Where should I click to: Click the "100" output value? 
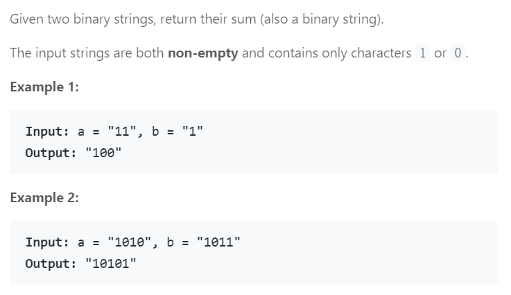click(x=103, y=153)
